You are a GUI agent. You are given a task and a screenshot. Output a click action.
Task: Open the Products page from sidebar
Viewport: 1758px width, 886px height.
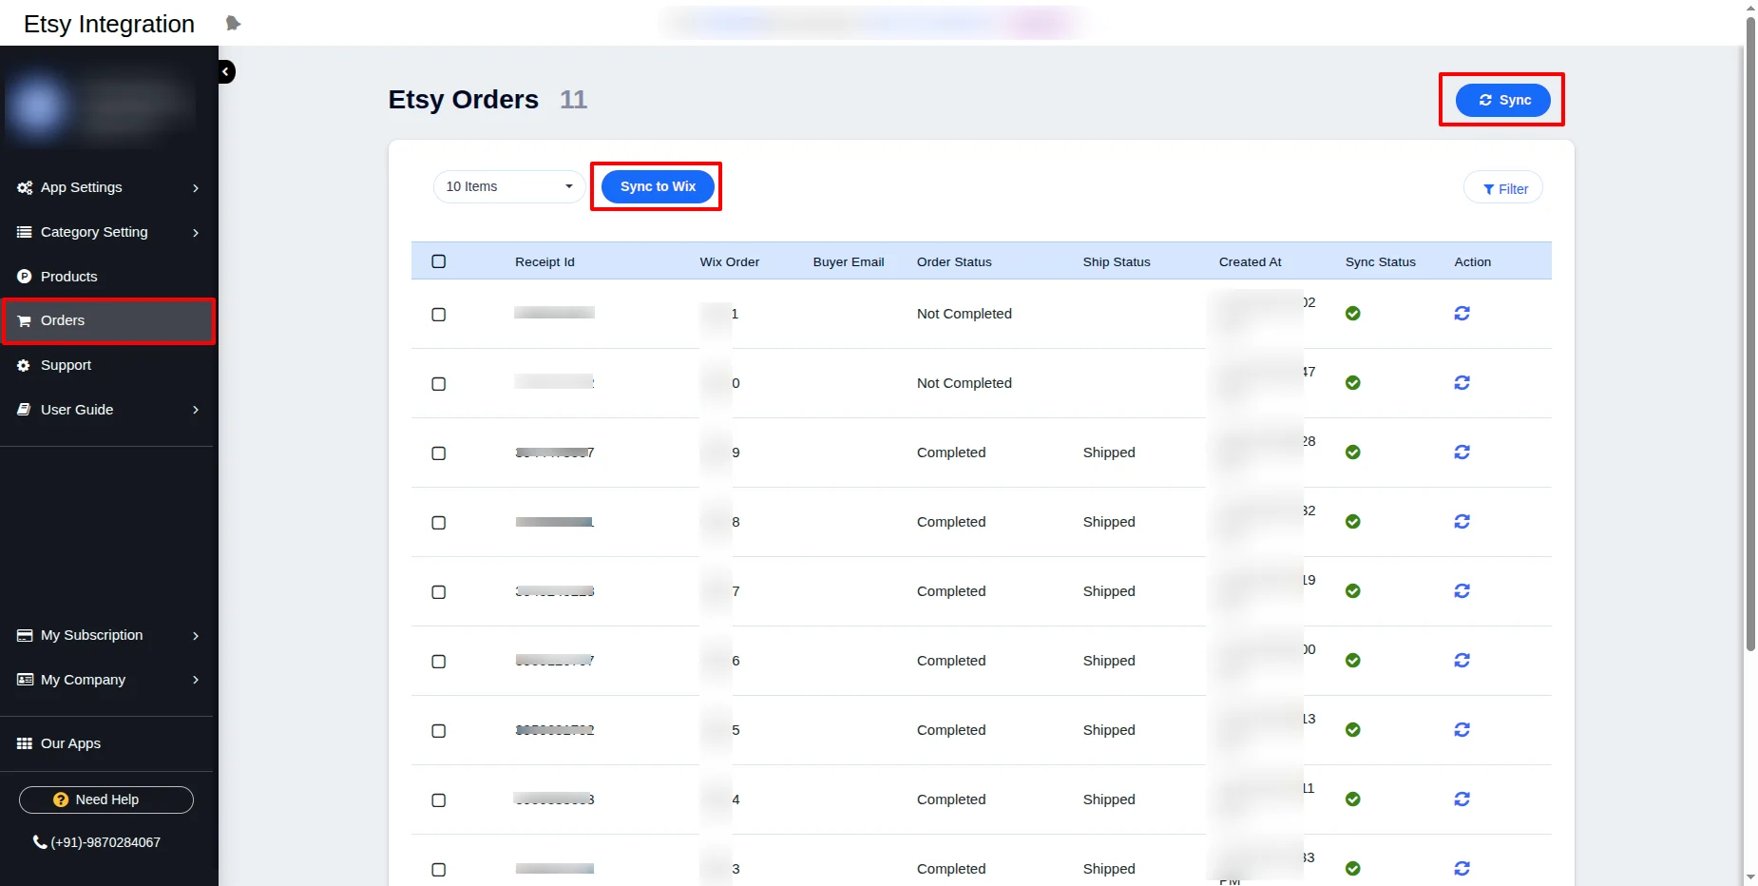[68, 277]
